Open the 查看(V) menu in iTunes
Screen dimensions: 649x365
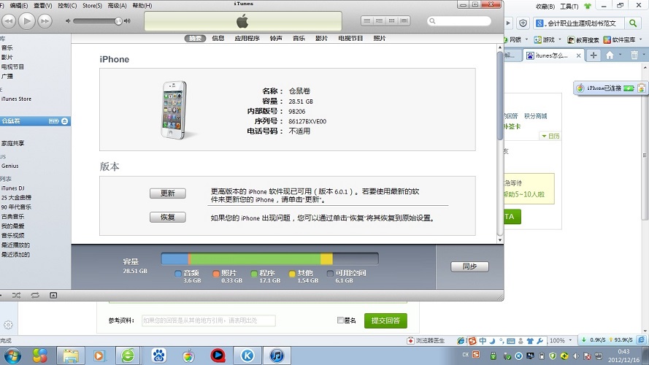click(42, 5)
